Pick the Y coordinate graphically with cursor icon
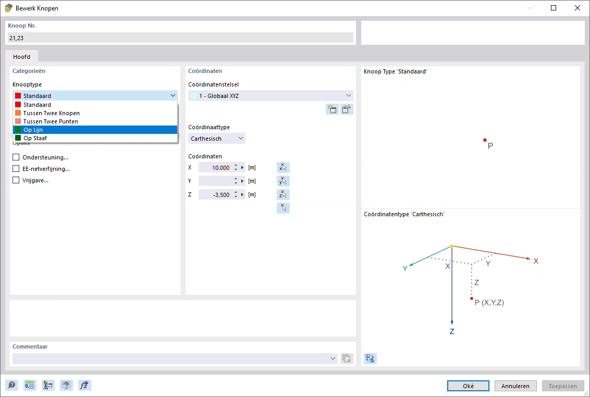590x397 pixels. pos(283,181)
